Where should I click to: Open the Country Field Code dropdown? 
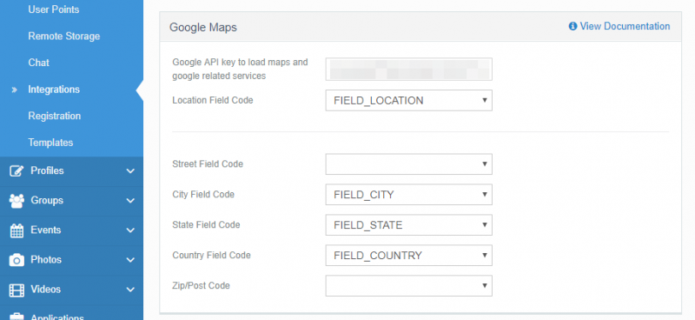(408, 255)
